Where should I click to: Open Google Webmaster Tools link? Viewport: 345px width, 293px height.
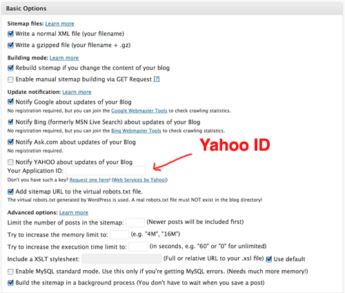tap(139, 111)
